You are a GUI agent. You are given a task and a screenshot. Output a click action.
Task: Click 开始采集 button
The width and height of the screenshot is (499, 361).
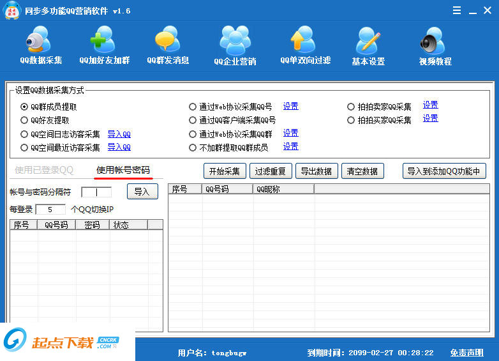tap(225, 171)
